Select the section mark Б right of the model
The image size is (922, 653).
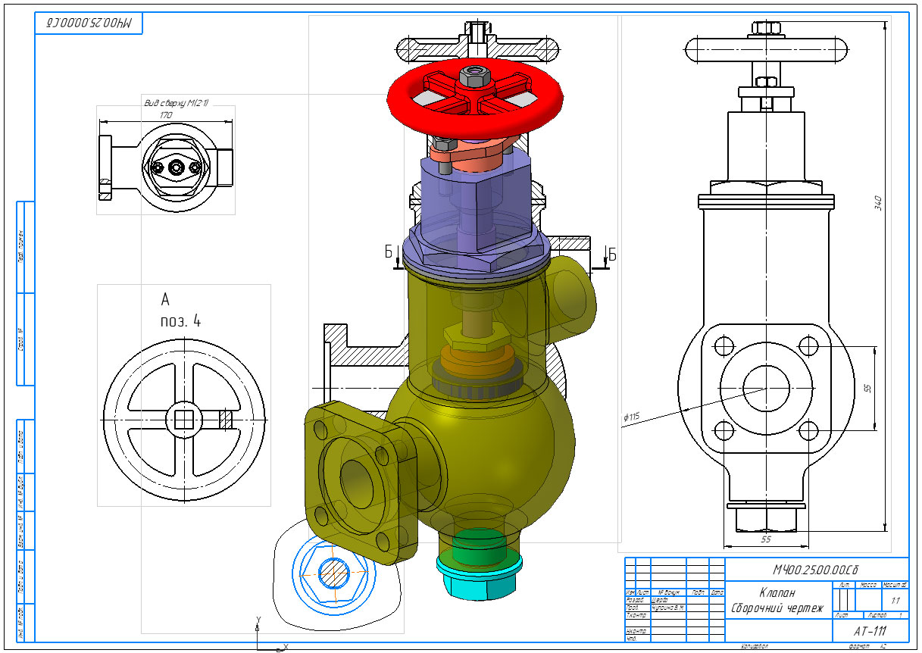613,255
